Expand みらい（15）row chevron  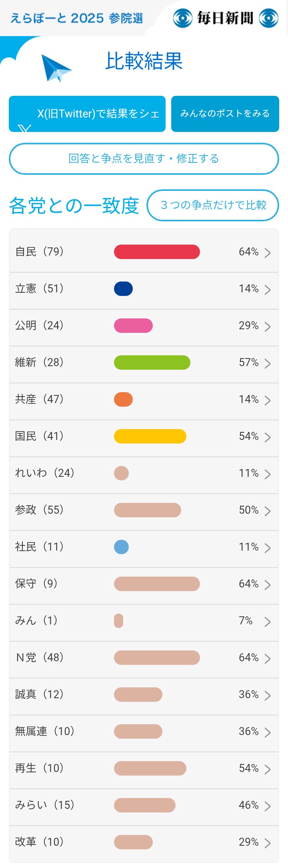coord(268,806)
